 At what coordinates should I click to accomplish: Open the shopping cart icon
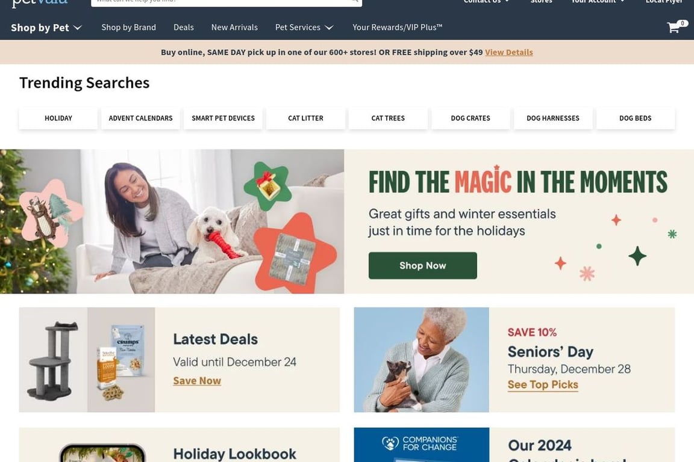pos(675,27)
